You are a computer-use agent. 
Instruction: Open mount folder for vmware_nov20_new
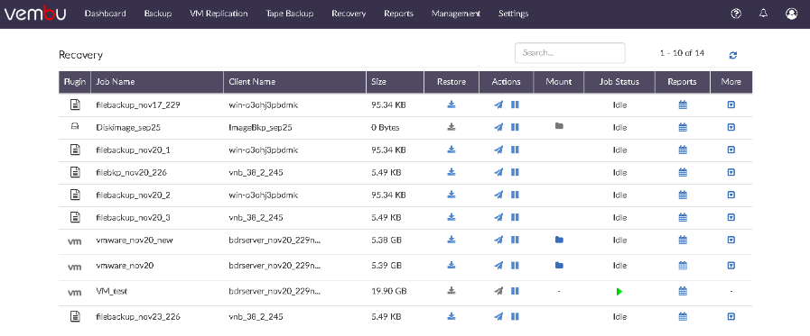pos(559,240)
